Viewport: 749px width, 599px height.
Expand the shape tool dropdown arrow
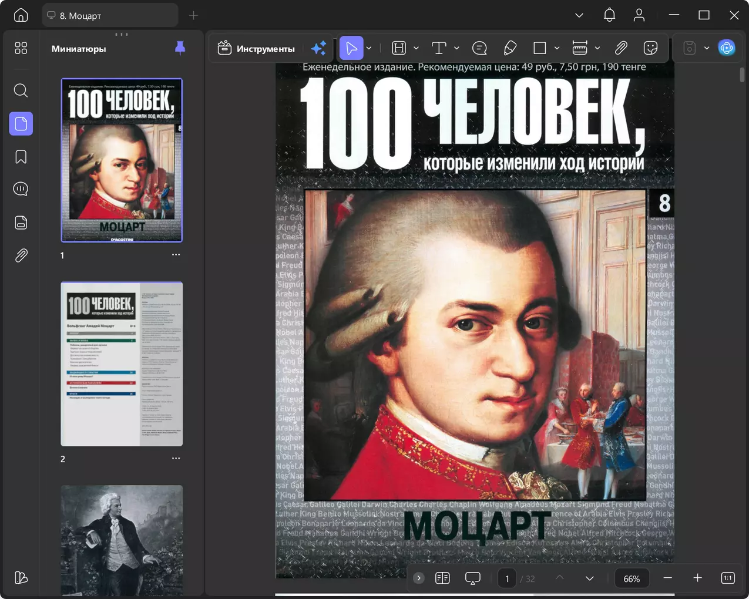coord(557,48)
